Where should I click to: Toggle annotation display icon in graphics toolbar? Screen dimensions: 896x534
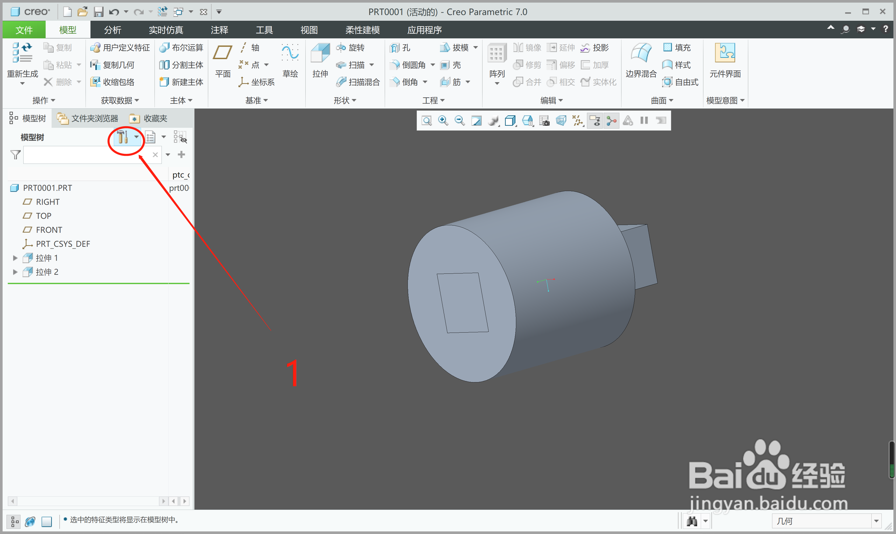[594, 121]
